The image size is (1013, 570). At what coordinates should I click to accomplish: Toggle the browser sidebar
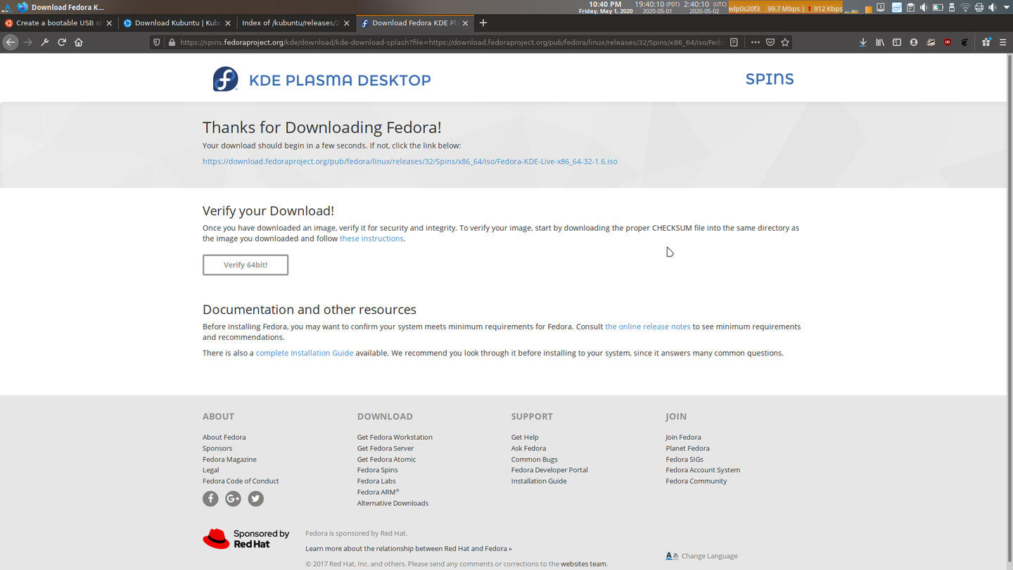tap(897, 42)
